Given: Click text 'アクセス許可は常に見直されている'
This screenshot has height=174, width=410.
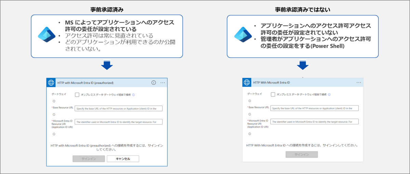Looking at the screenshot, I should (x=109, y=36).
